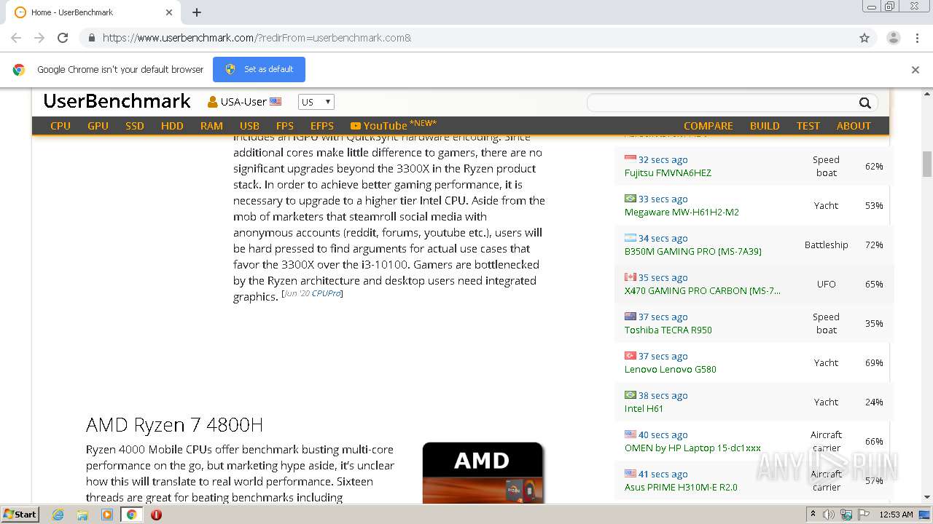View site security padlock info
The height and width of the screenshot is (524, 933).
91,38
